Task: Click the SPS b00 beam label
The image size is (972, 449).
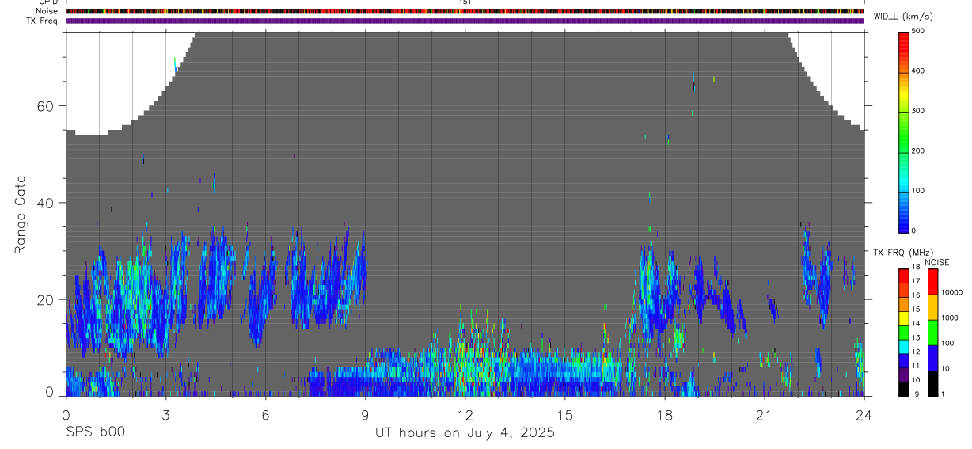Action: (x=95, y=433)
